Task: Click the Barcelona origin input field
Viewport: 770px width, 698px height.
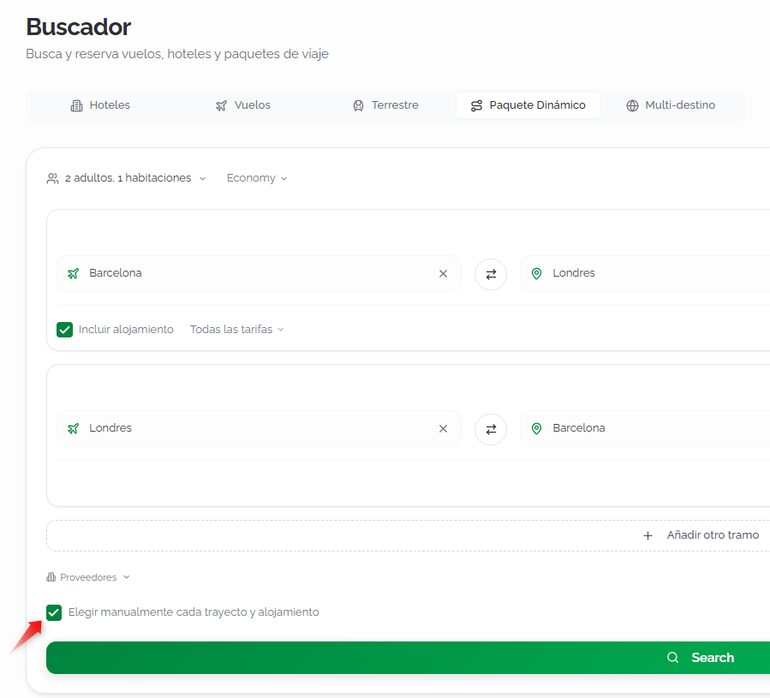Action: tap(259, 273)
